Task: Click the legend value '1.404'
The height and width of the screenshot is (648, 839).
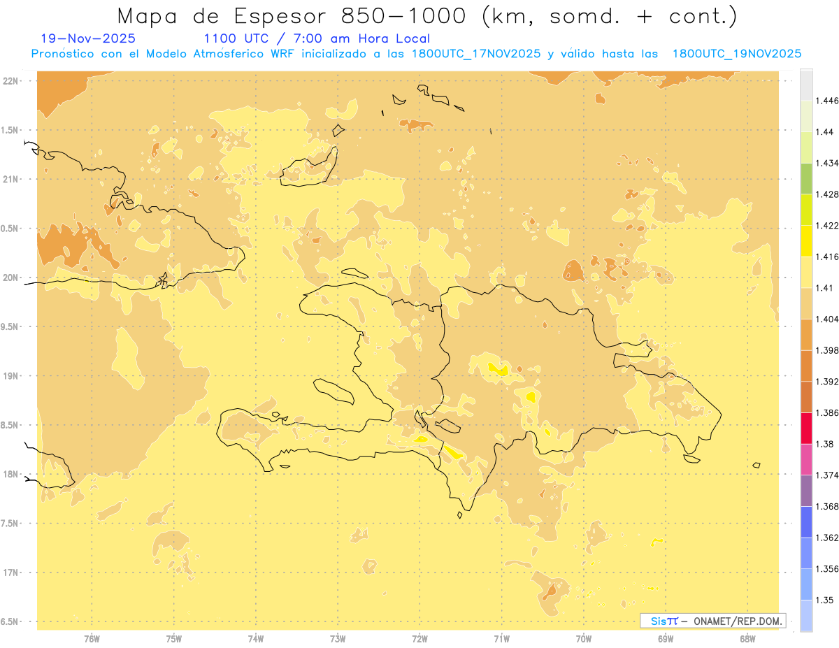Action: click(x=826, y=319)
